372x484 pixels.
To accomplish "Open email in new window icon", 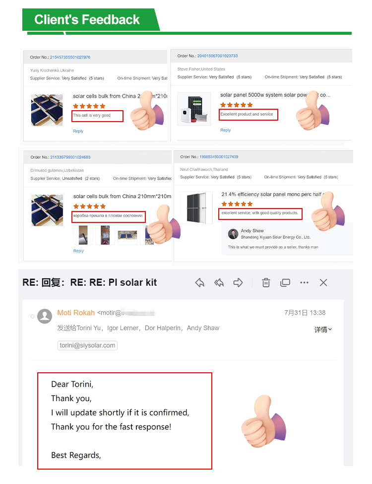I will (x=285, y=282).
